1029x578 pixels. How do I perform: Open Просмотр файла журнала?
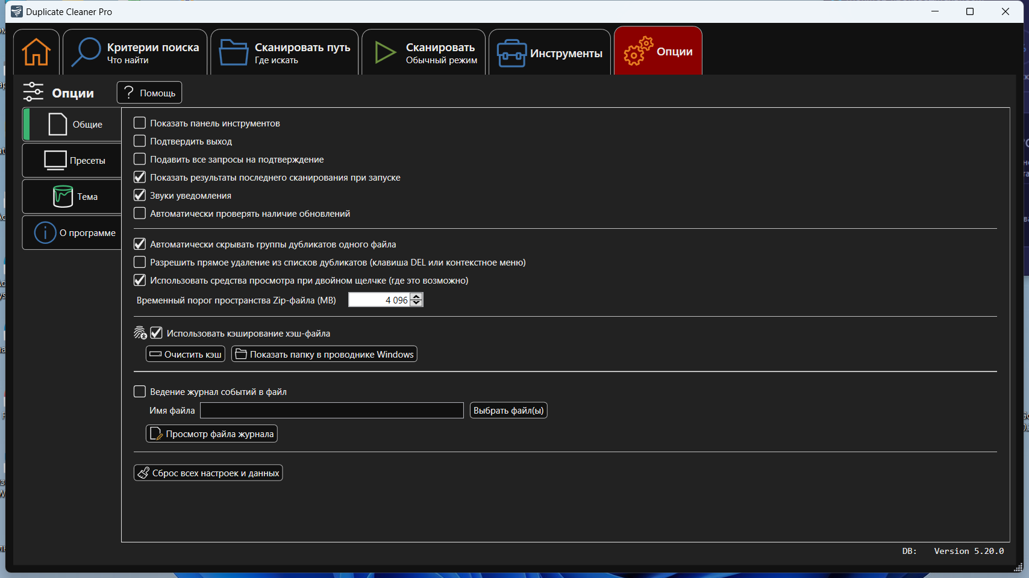211,433
